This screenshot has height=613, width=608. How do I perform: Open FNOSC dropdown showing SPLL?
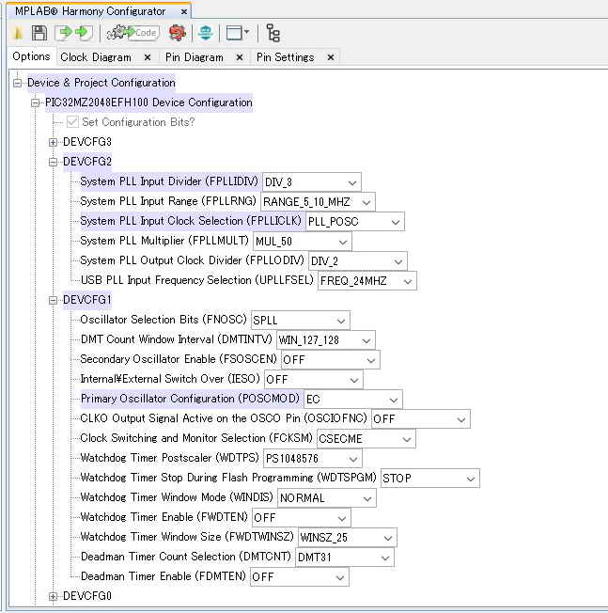tap(300, 321)
